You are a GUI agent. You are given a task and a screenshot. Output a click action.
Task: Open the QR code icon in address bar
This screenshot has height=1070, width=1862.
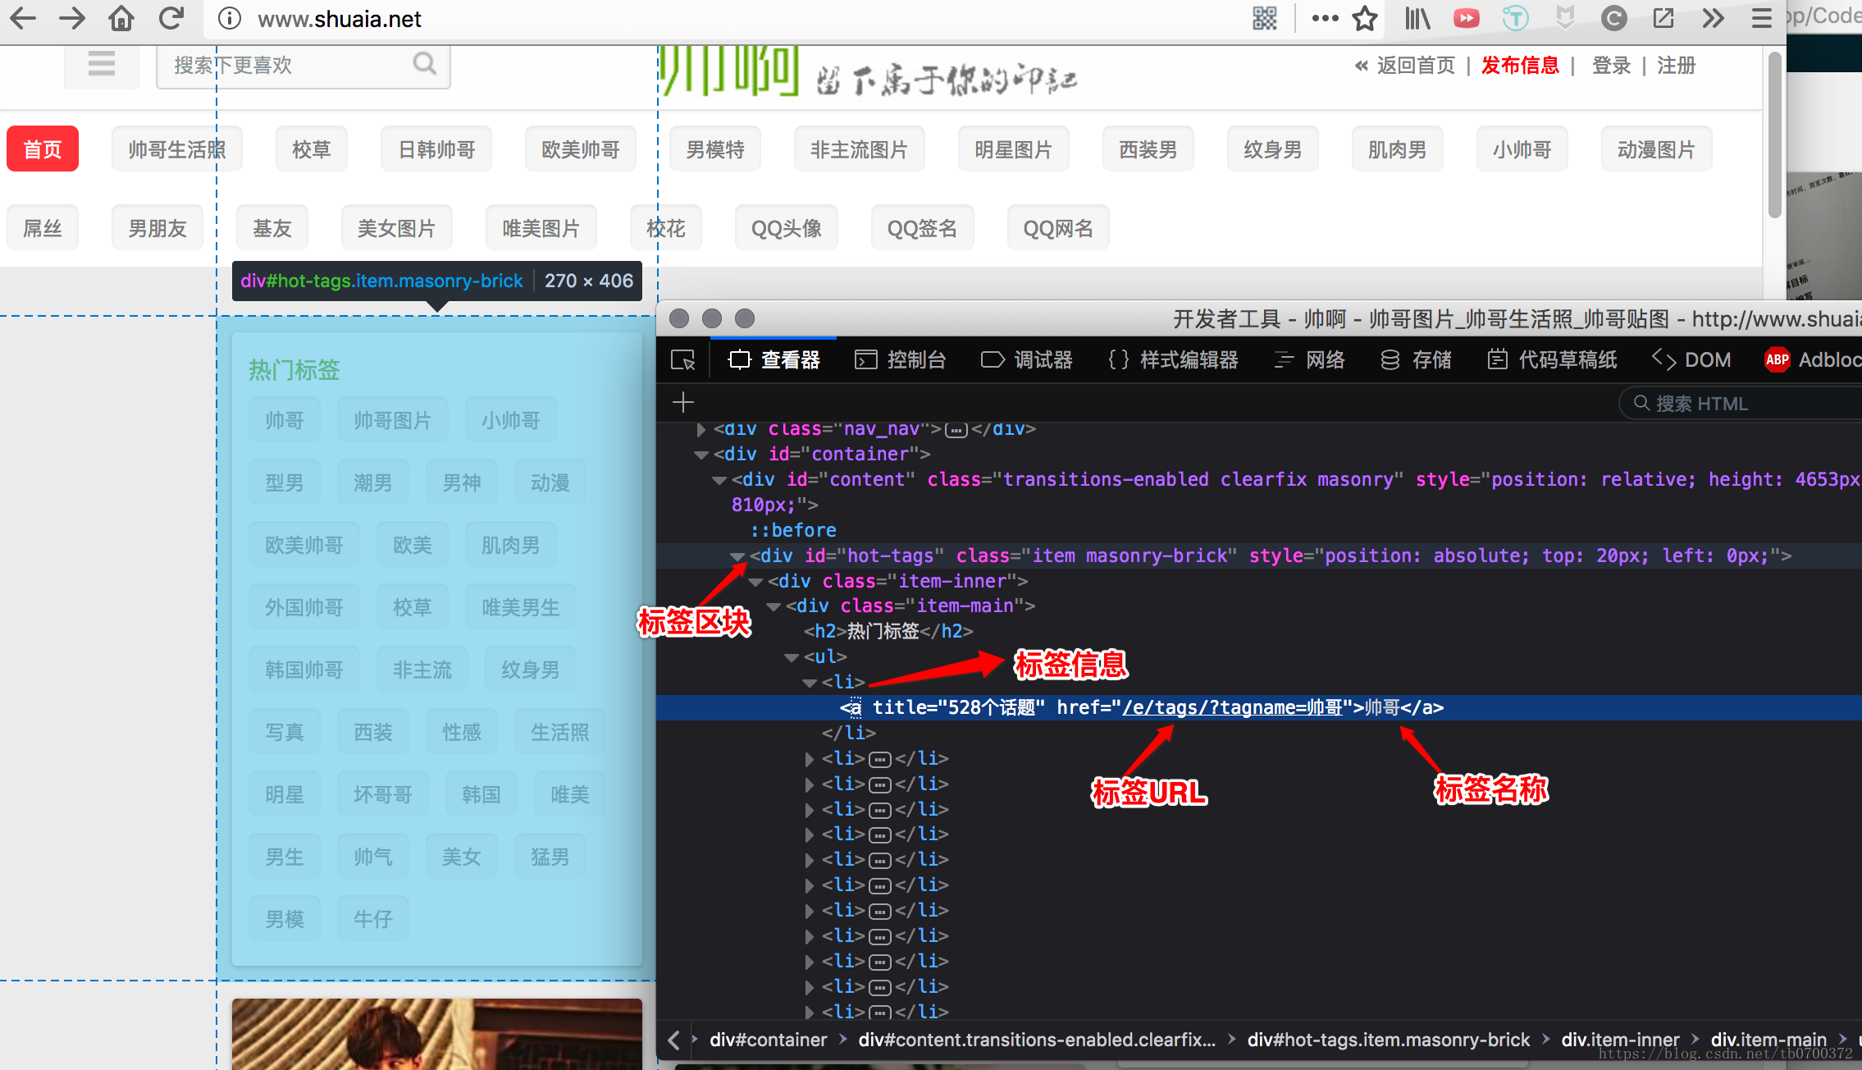[1264, 18]
